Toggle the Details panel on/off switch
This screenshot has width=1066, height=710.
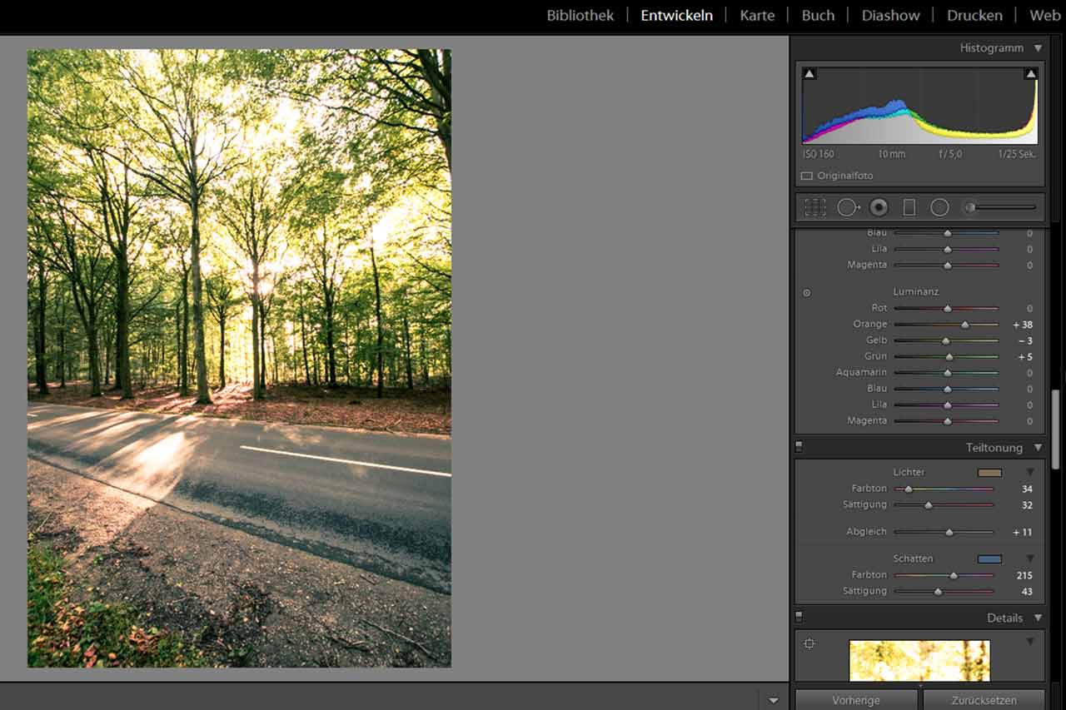coord(799,618)
